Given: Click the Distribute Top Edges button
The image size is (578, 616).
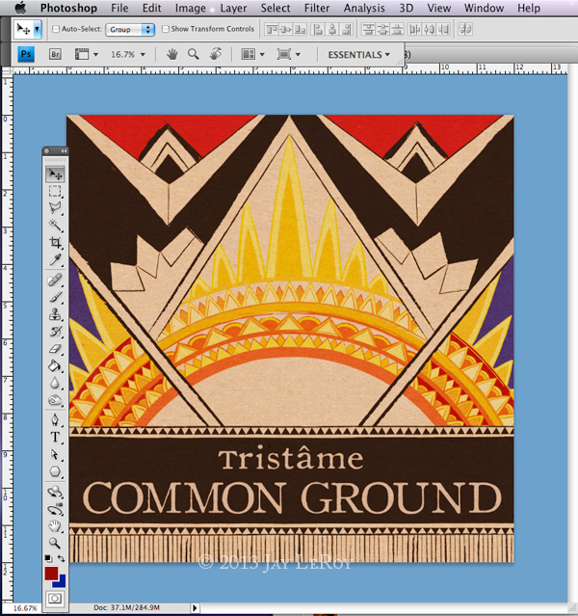Looking at the screenshot, I should pos(368,30).
